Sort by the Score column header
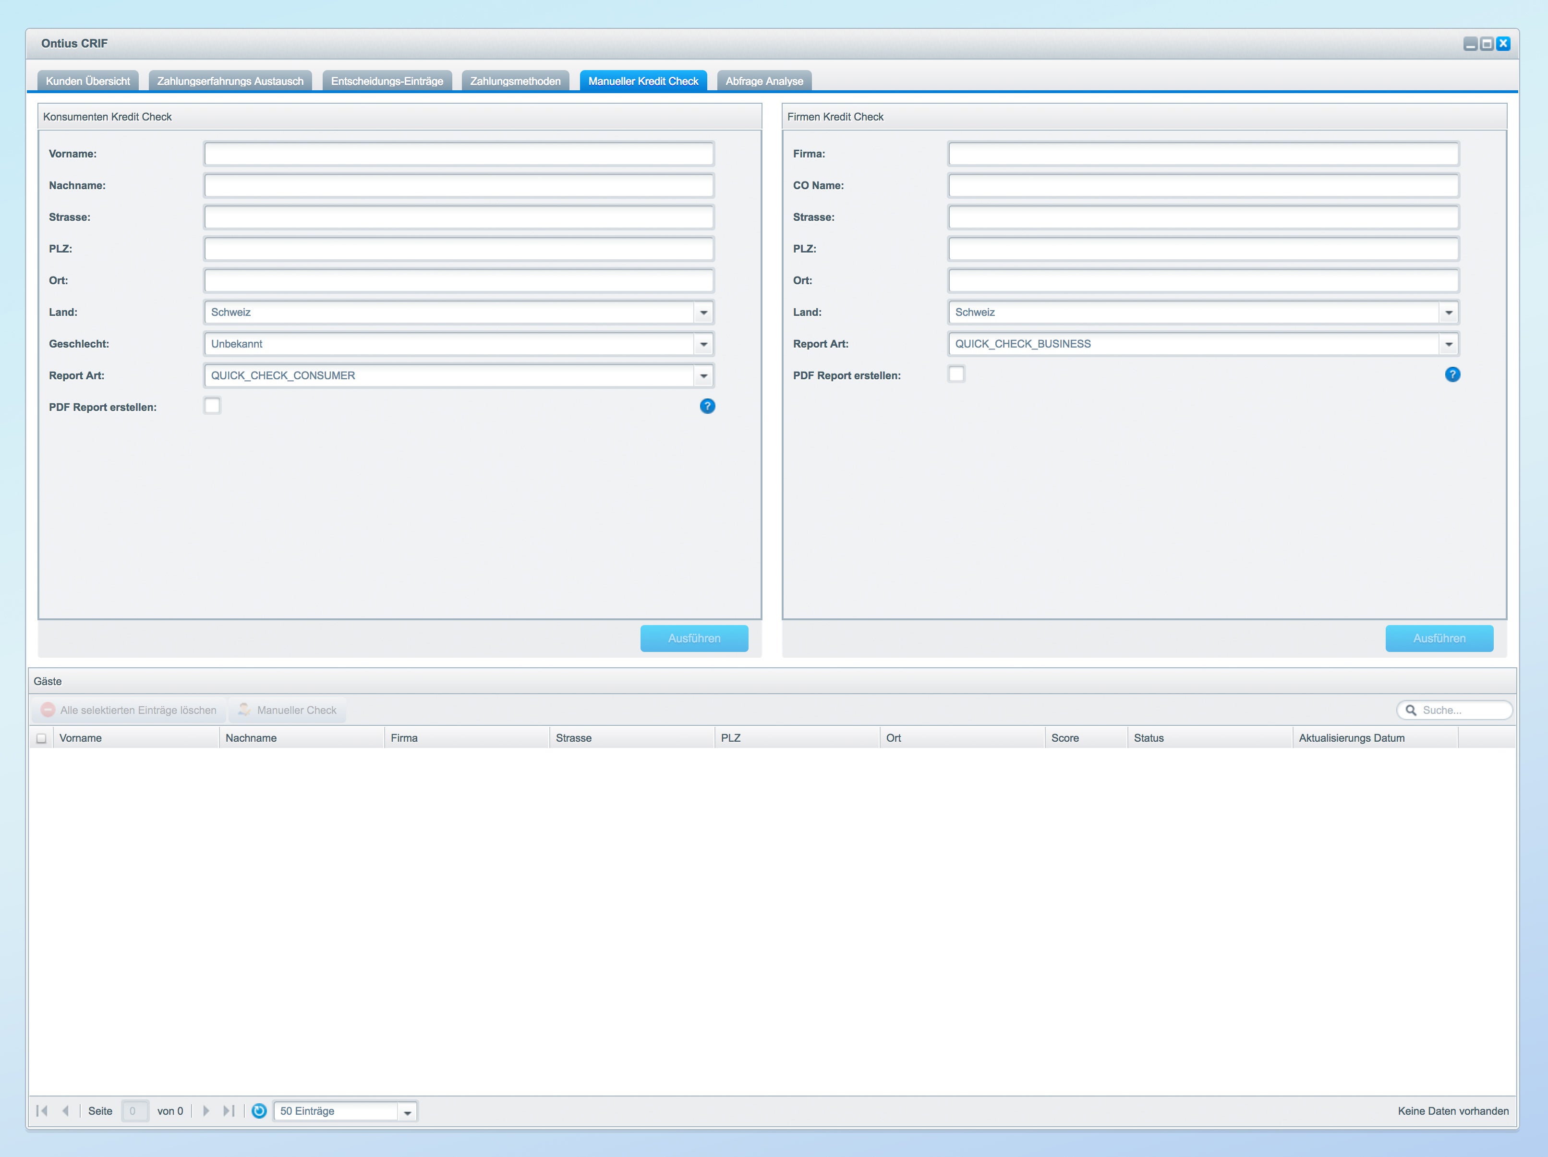This screenshot has width=1548, height=1157. tap(1086, 738)
